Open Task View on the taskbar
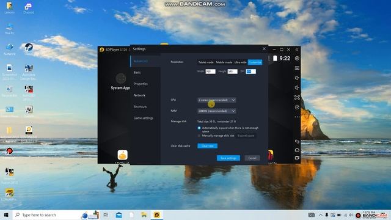Viewport: 391px width, 220px height. [x=106, y=215]
